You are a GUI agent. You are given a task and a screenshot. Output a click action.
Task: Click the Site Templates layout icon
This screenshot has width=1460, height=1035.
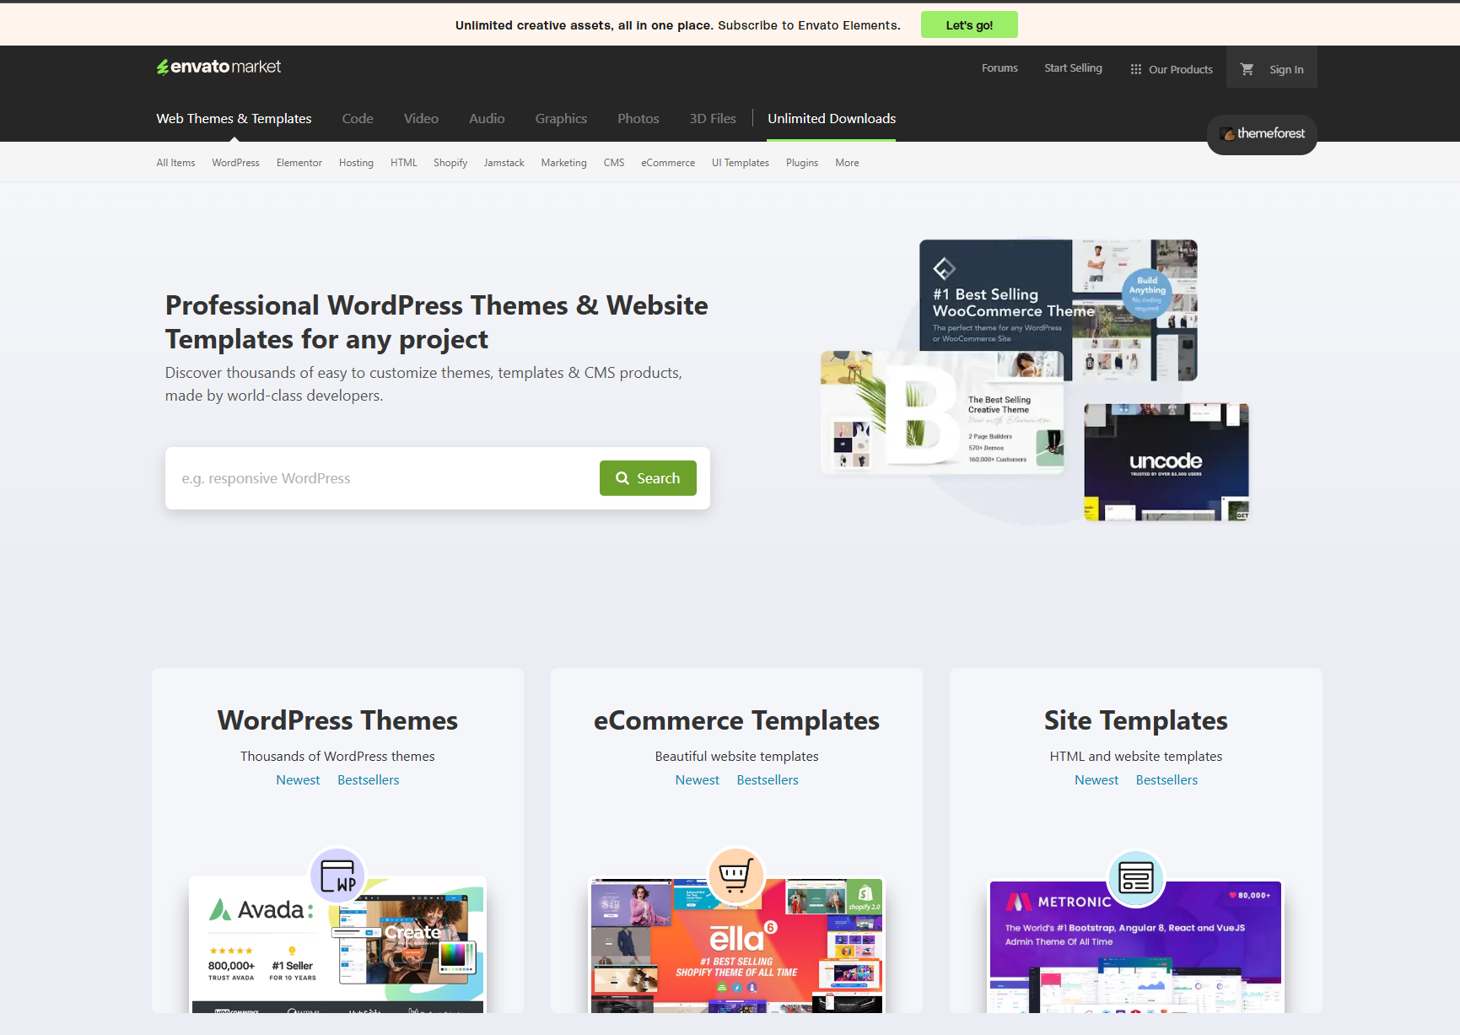tap(1135, 878)
